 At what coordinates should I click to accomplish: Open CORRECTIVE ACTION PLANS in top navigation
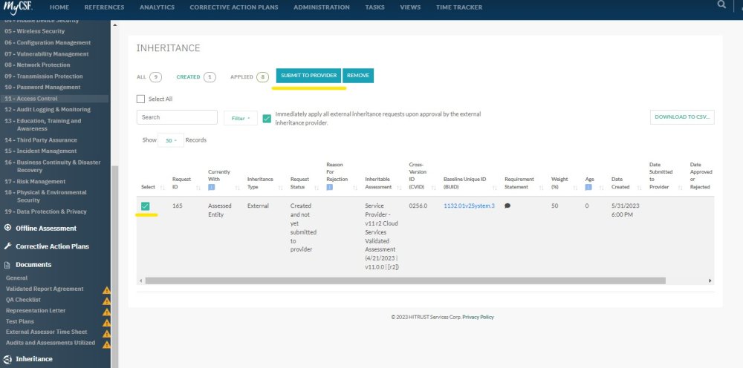234,7
